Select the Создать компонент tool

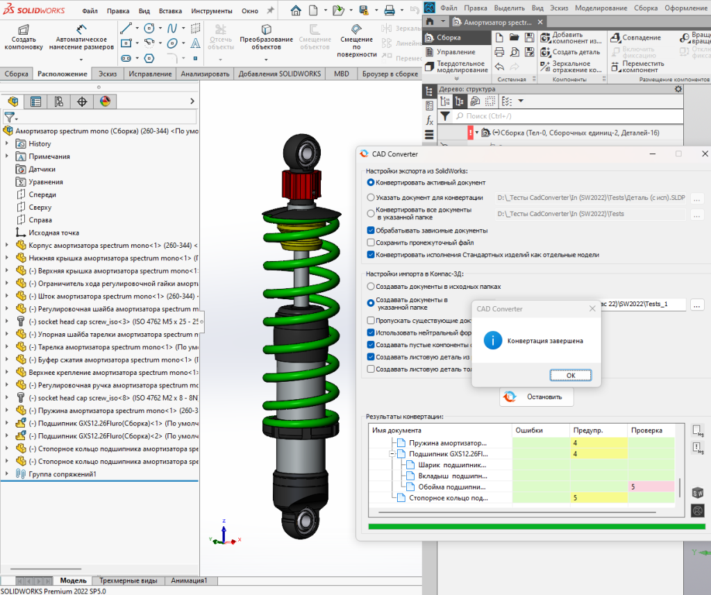click(x=23, y=40)
